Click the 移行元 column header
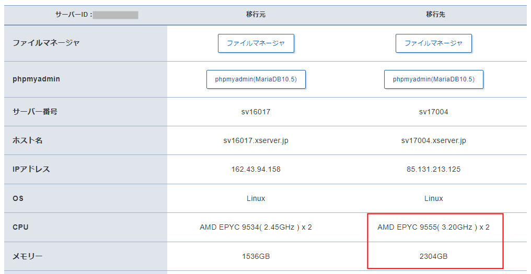The height and width of the screenshot is (274, 531). (x=256, y=15)
